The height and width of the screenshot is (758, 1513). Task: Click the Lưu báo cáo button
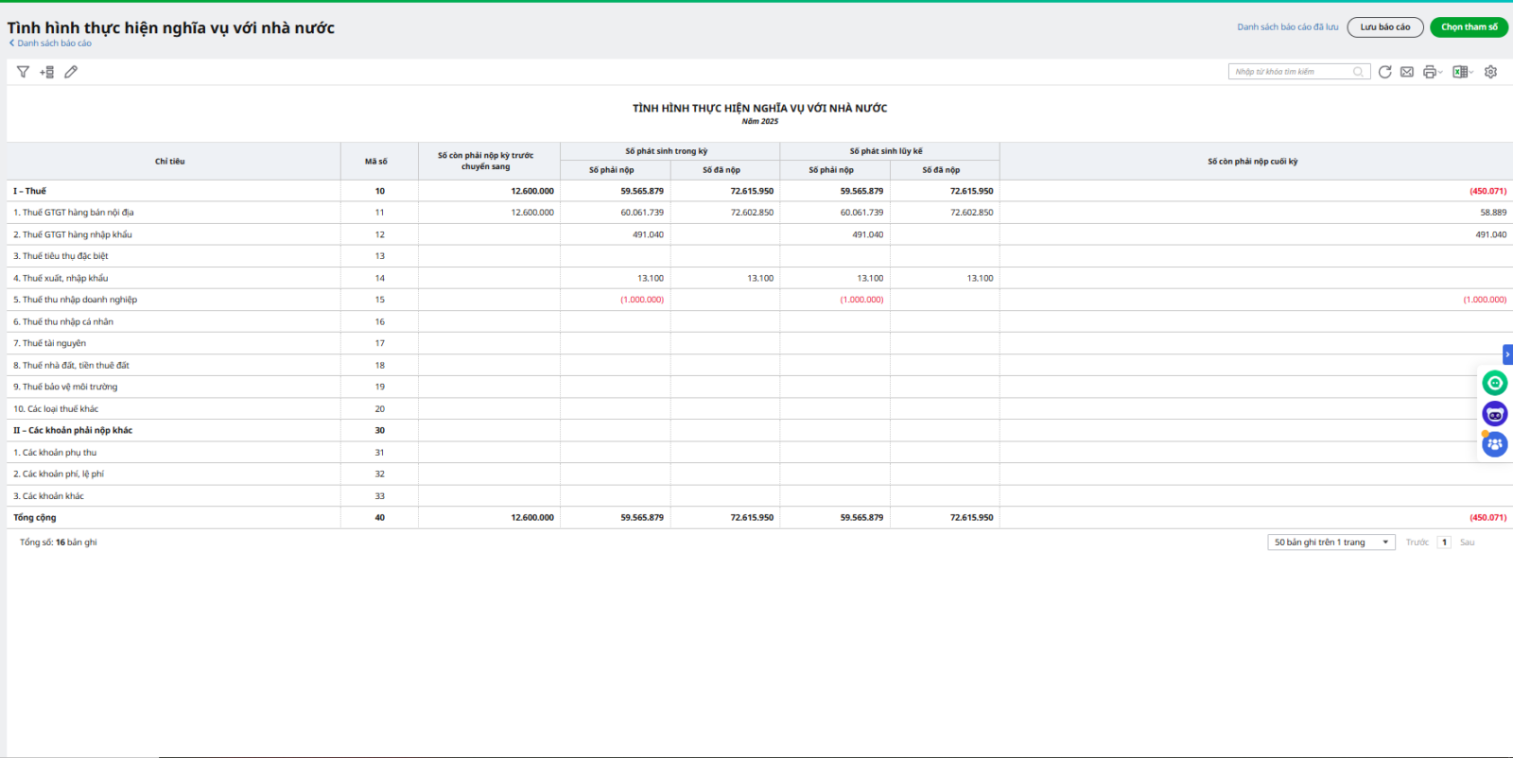[1384, 27]
